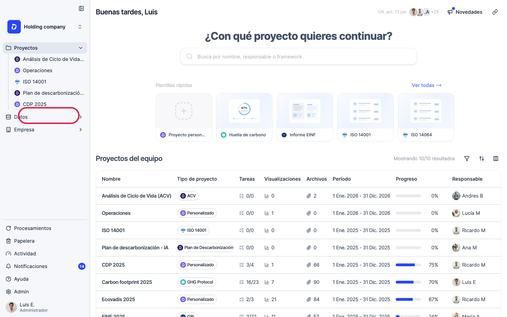
Task: Click the Plan de Descarbonización type tag
Action: click(205, 248)
